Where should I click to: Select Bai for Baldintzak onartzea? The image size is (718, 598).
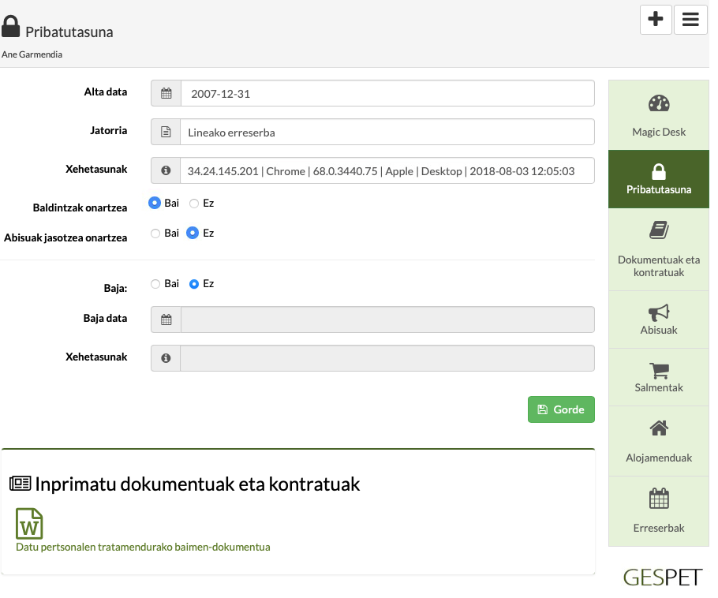[x=155, y=203]
